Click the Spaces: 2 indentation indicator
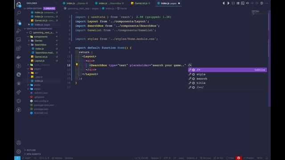This screenshot has width=285, height=160. (x=156, y=158)
